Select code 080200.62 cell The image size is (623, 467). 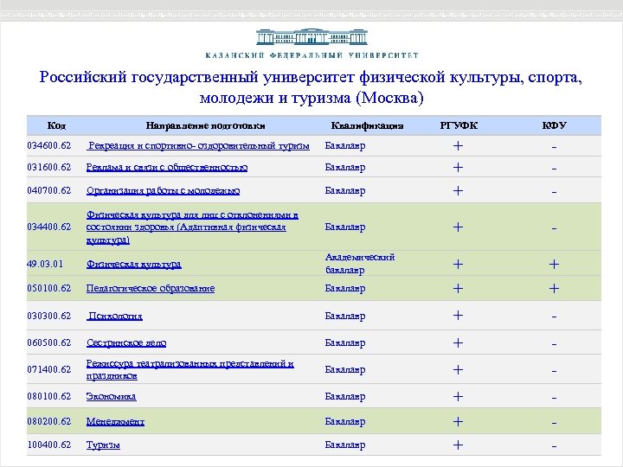(49, 421)
